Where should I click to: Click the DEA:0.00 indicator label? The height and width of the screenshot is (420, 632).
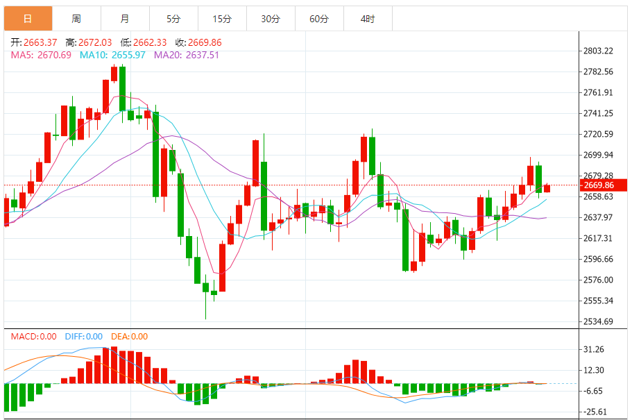129,337
